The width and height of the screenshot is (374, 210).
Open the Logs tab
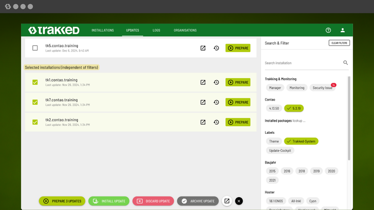click(156, 30)
